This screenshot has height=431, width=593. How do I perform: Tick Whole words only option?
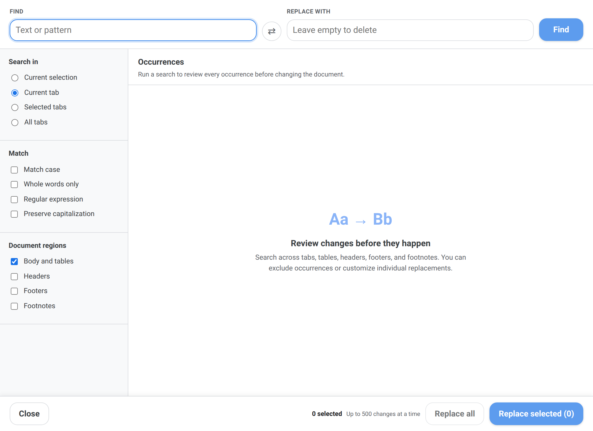point(14,185)
